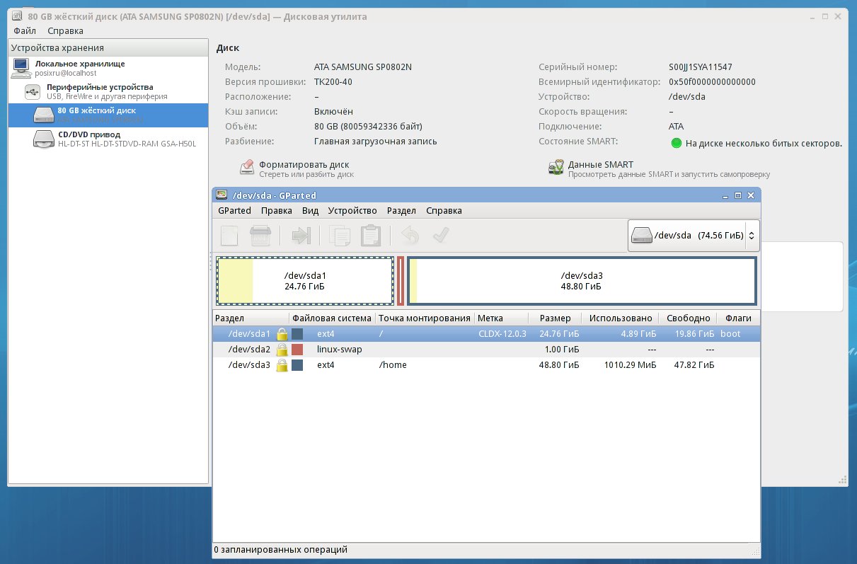
Task: Click serial number S00JJ1SYA11547
Action: coord(701,67)
